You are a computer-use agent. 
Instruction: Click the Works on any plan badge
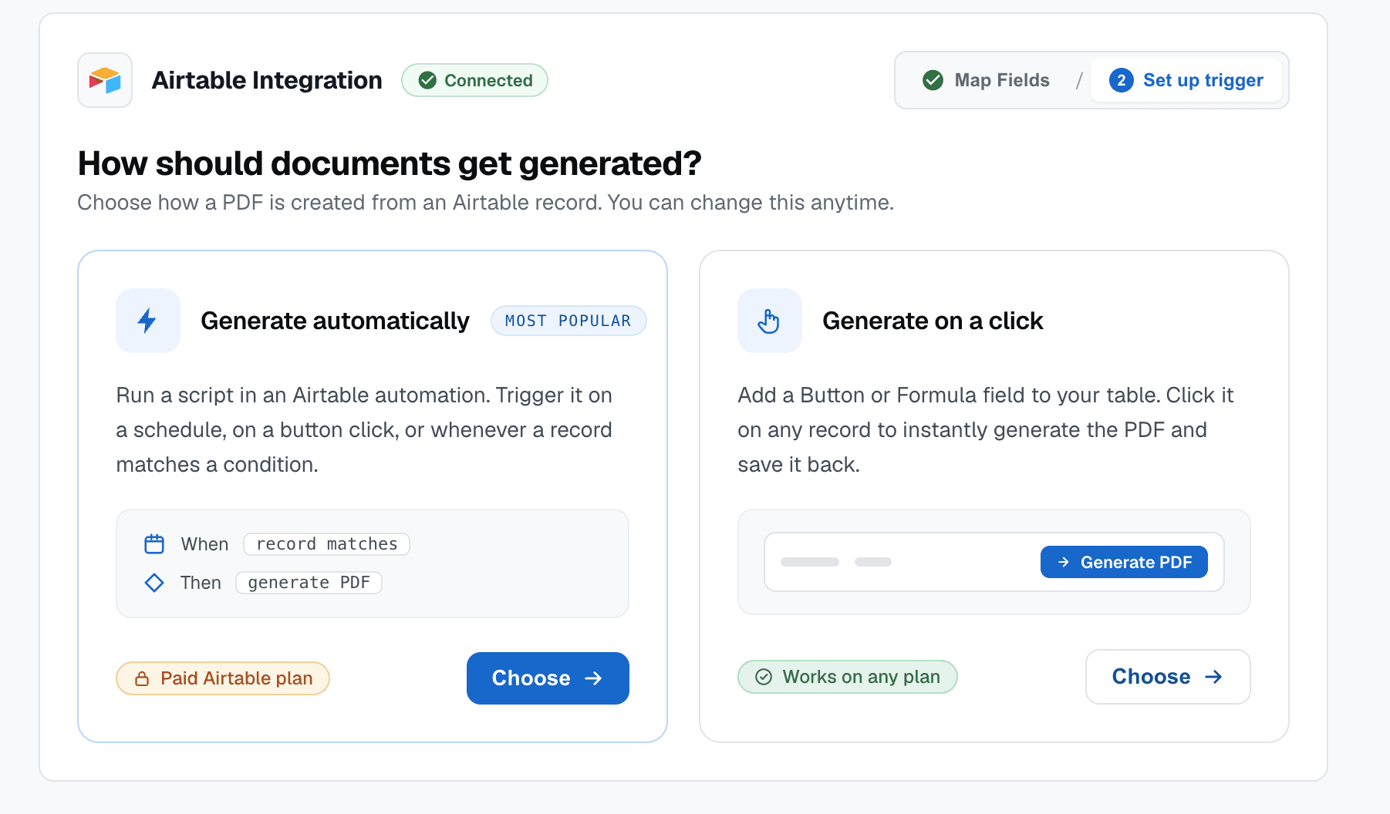point(848,677)
